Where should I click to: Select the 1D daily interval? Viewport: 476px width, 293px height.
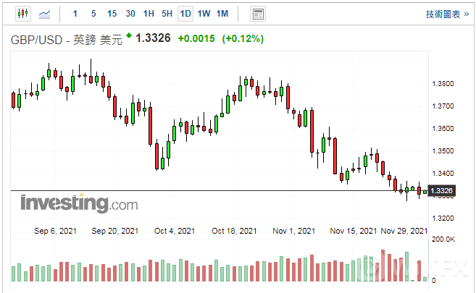point(185,14)
